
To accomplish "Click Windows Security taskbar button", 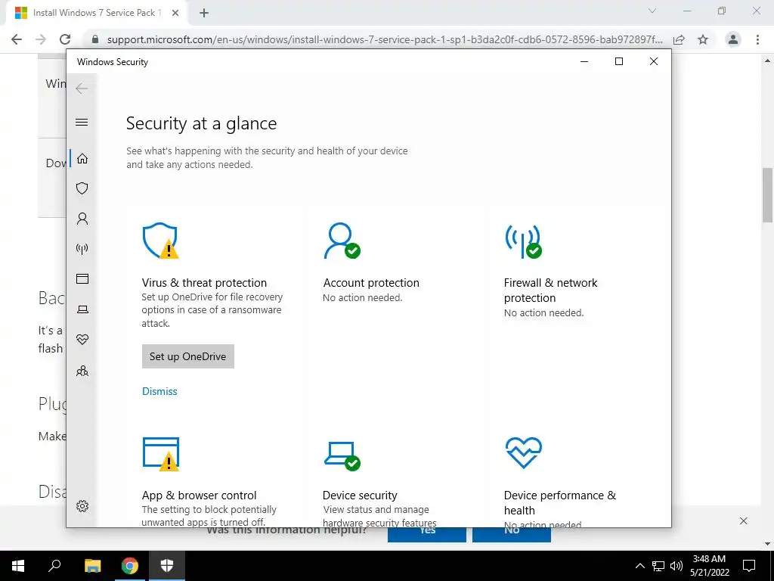I will coord(167,566).
